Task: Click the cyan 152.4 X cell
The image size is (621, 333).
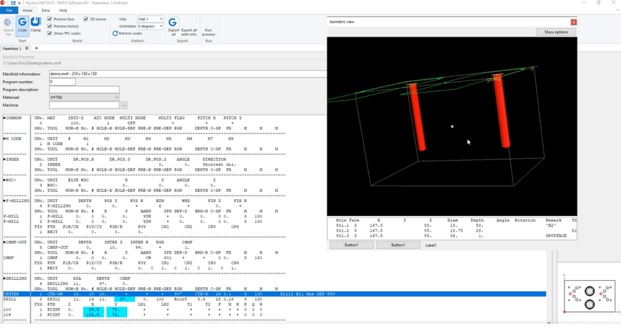Action: [x=93, y=315]
